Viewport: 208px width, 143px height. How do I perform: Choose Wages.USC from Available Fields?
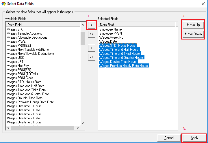(13, 58)
